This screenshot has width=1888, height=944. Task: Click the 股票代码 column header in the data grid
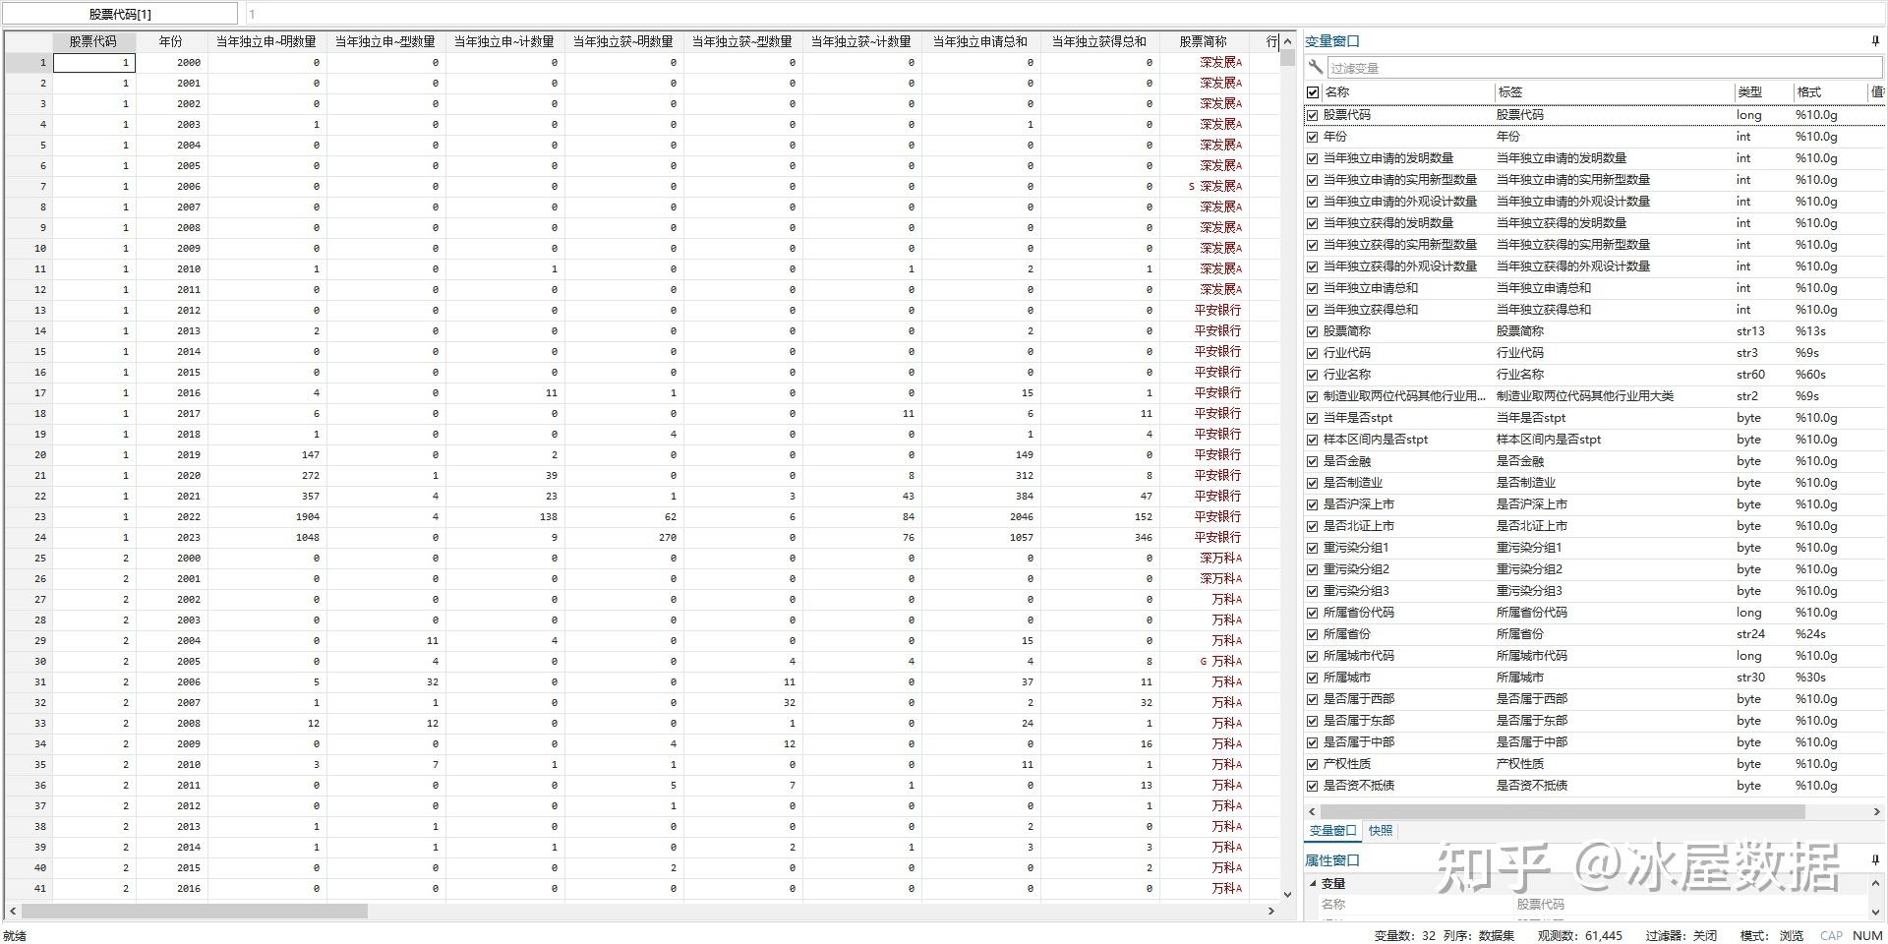click(92, 41)
